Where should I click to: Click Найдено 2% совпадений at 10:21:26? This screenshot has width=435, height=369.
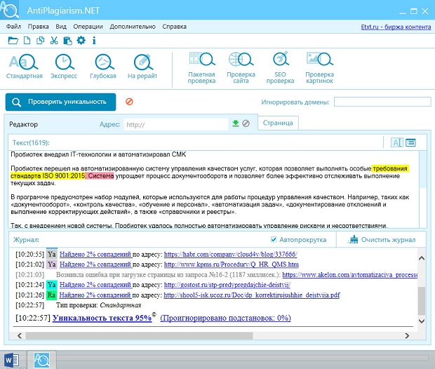pyautogui.click(x=95, y=295)
